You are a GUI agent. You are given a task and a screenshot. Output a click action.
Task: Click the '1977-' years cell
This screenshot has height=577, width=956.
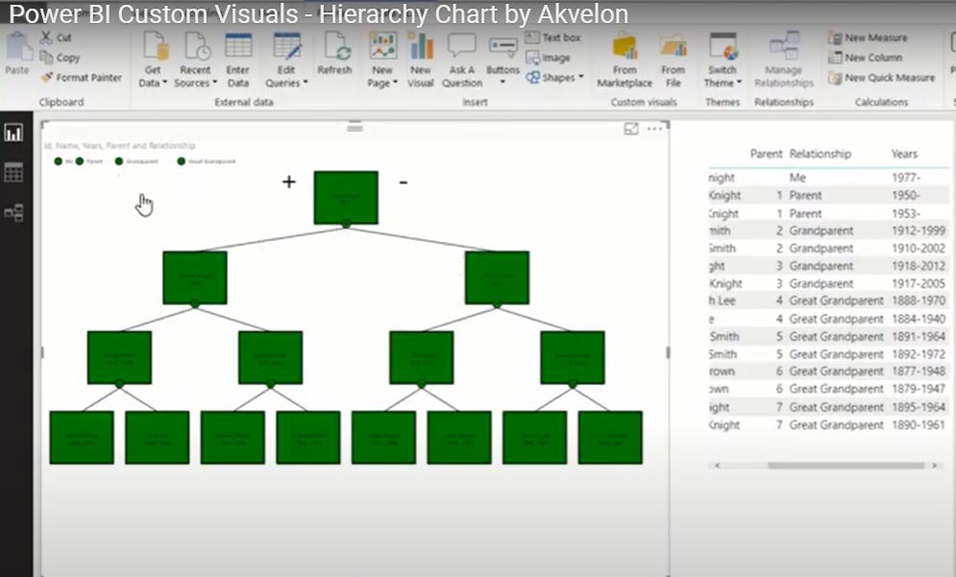(x=905, y=178)
